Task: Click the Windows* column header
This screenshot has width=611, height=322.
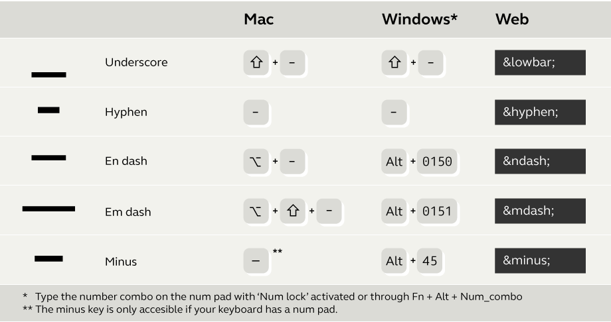Action: pos(420,19)
